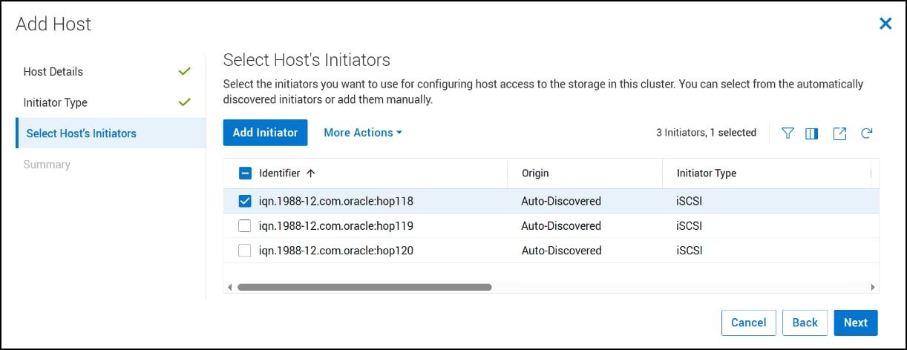Click the Initiator Type column header
The image size is (907, 350).
click(707, 174)
